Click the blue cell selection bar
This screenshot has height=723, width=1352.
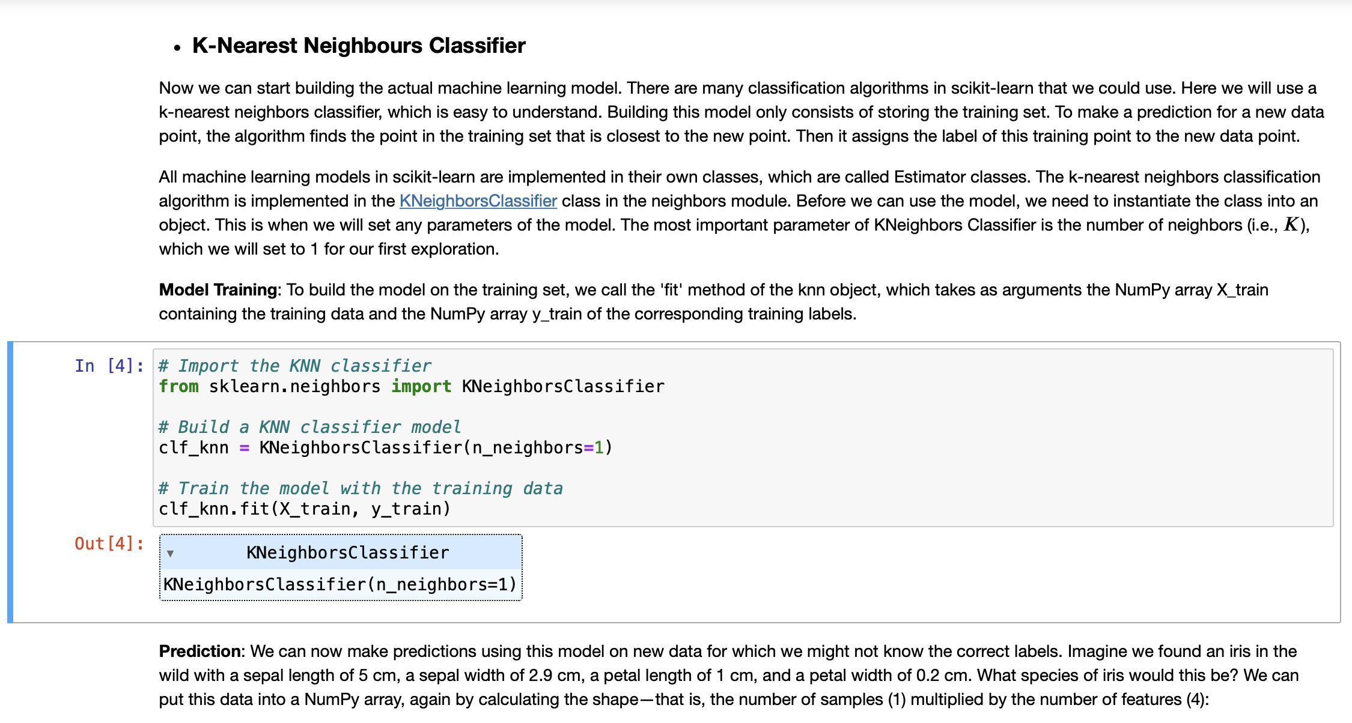pyautogui.click(x=10, y=480)
